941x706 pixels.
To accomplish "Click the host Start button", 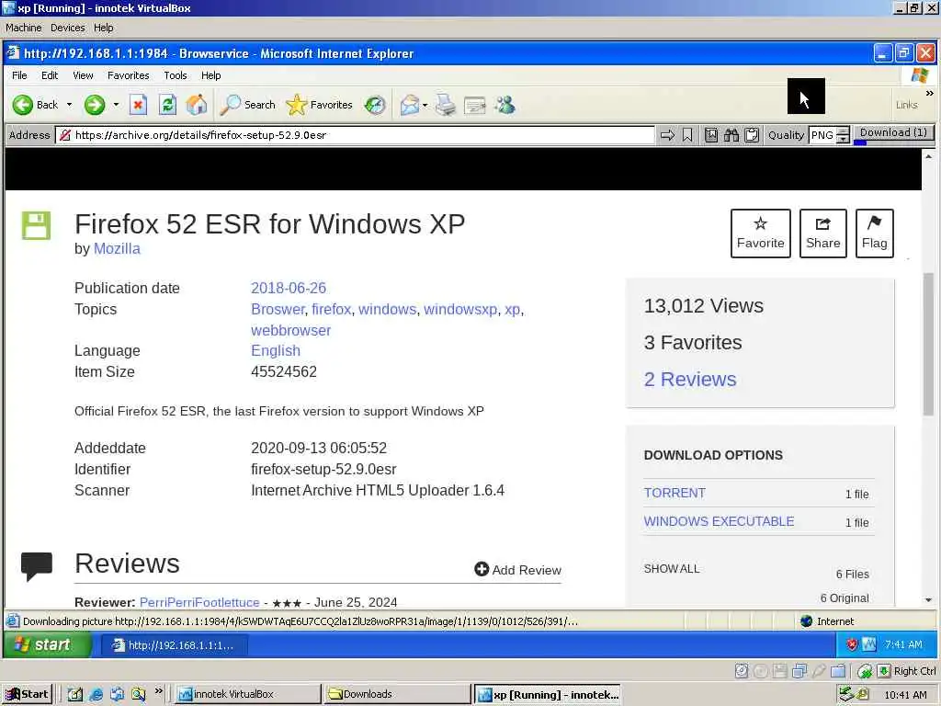I will [x=27, y=694].
